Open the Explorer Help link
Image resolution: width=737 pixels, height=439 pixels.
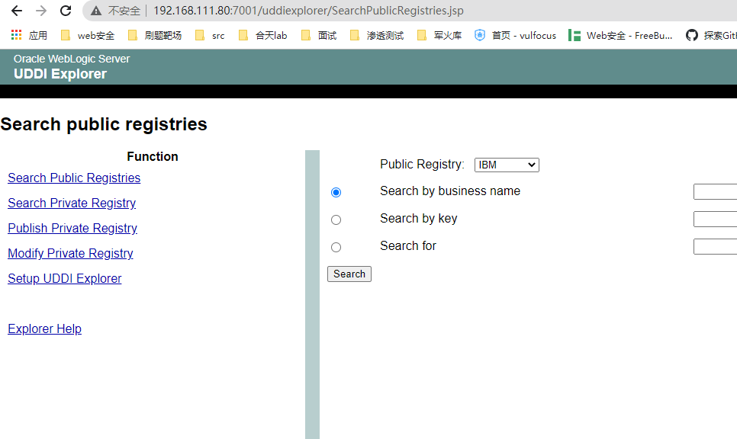(45, 328)
